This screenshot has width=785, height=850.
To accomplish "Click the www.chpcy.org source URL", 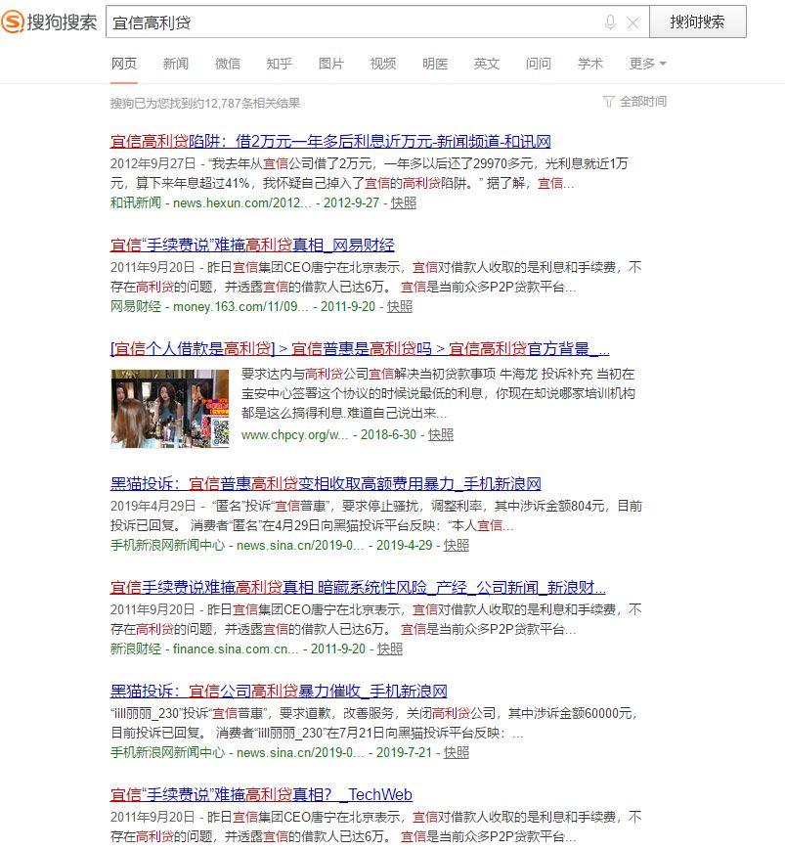I will coord(294,434).
